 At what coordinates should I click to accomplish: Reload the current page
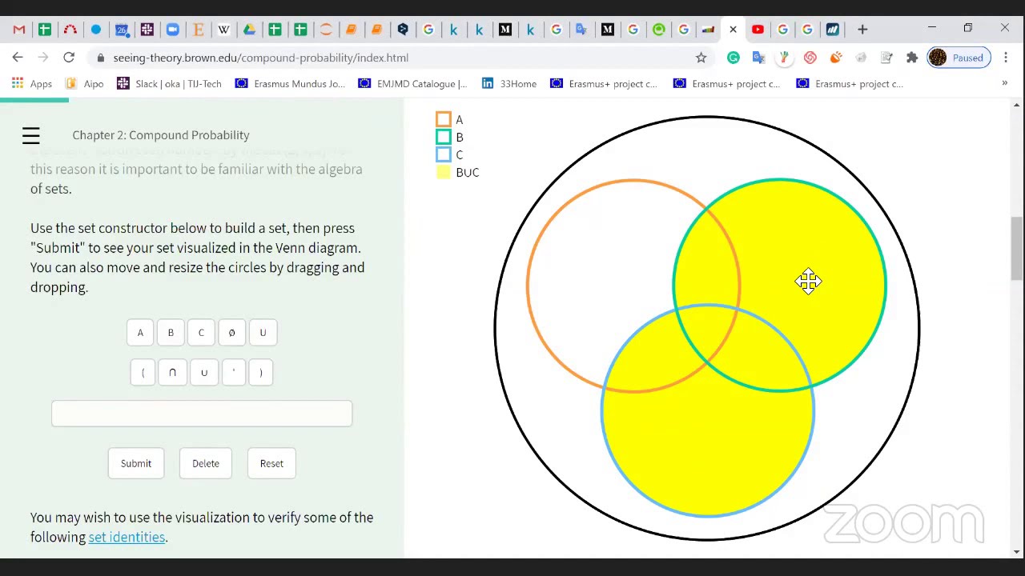[69, 58]
